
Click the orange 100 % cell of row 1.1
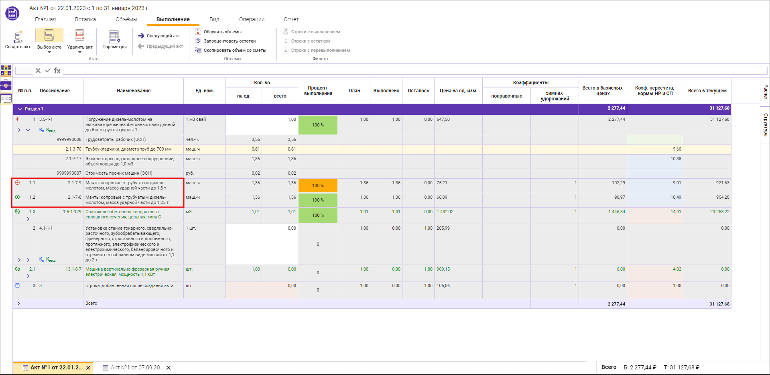tap(318, 185)
